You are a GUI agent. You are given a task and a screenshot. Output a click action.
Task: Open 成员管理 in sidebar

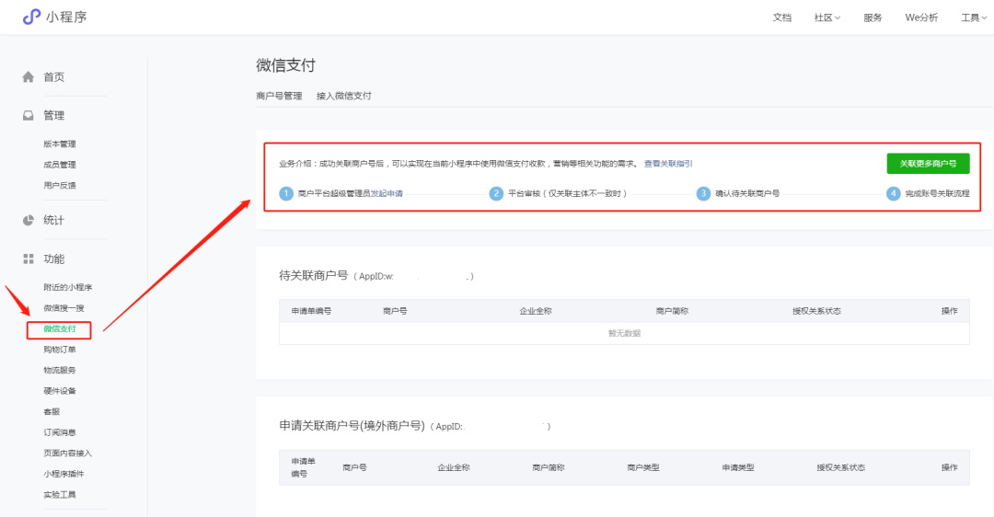60,165
